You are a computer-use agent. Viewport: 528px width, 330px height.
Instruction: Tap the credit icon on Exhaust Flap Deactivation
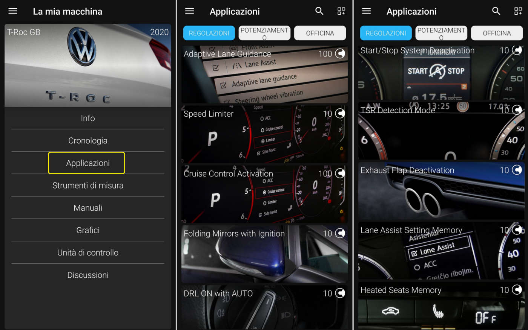tap(517, 170)
